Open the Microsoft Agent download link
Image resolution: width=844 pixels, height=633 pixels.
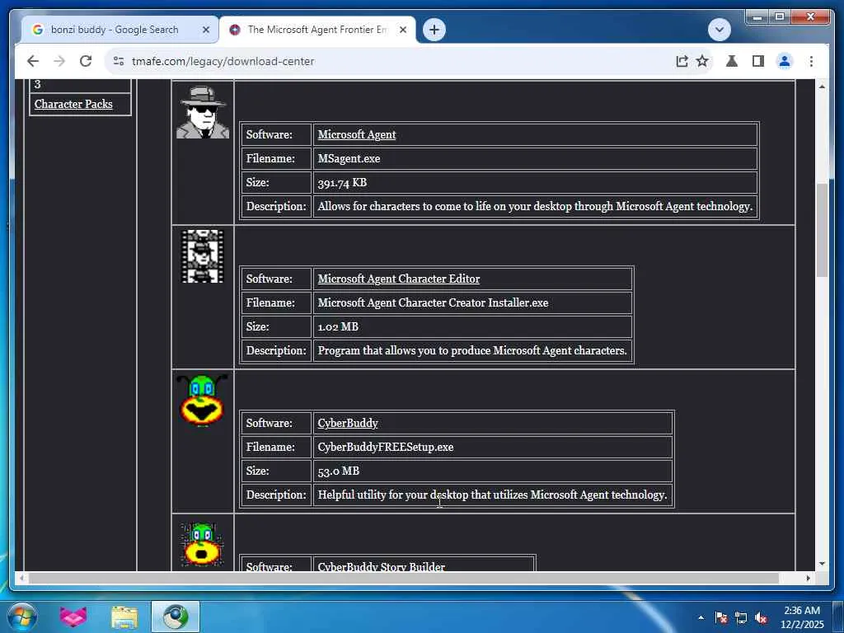(x=356, y=134)
